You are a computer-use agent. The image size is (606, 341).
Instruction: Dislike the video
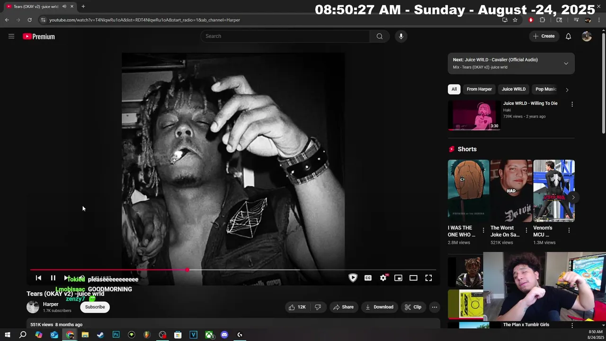coord(318,307)
